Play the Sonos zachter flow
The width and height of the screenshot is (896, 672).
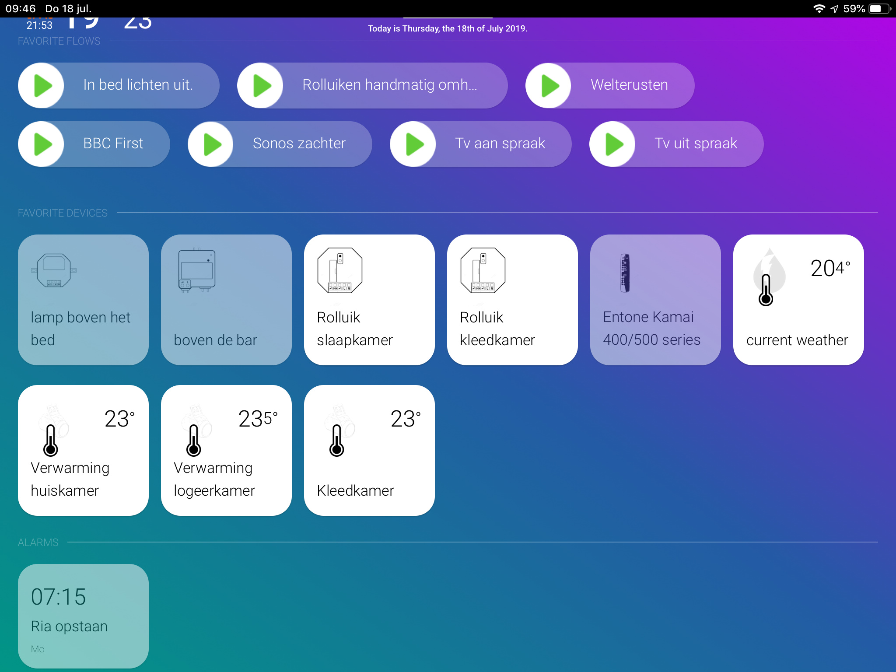211,144
